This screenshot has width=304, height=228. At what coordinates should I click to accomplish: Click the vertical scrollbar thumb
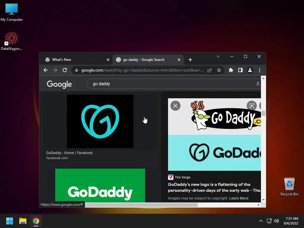(264, 113)
